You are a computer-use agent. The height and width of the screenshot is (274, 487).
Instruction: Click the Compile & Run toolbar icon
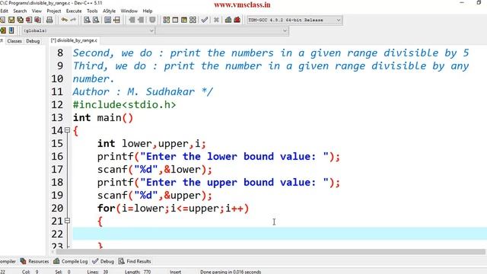184,20
